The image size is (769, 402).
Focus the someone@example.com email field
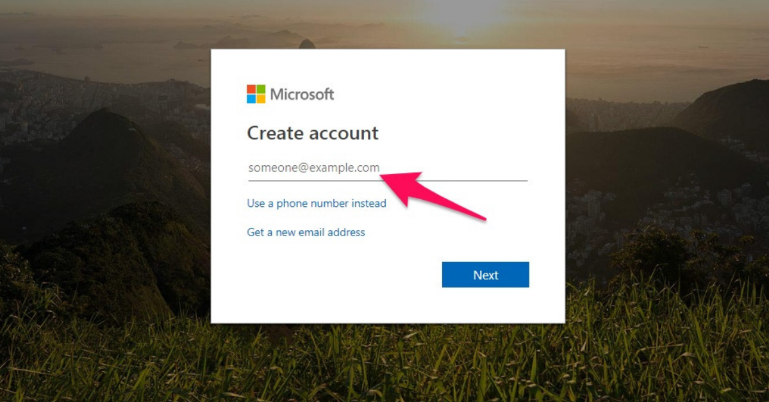point(387,168)
